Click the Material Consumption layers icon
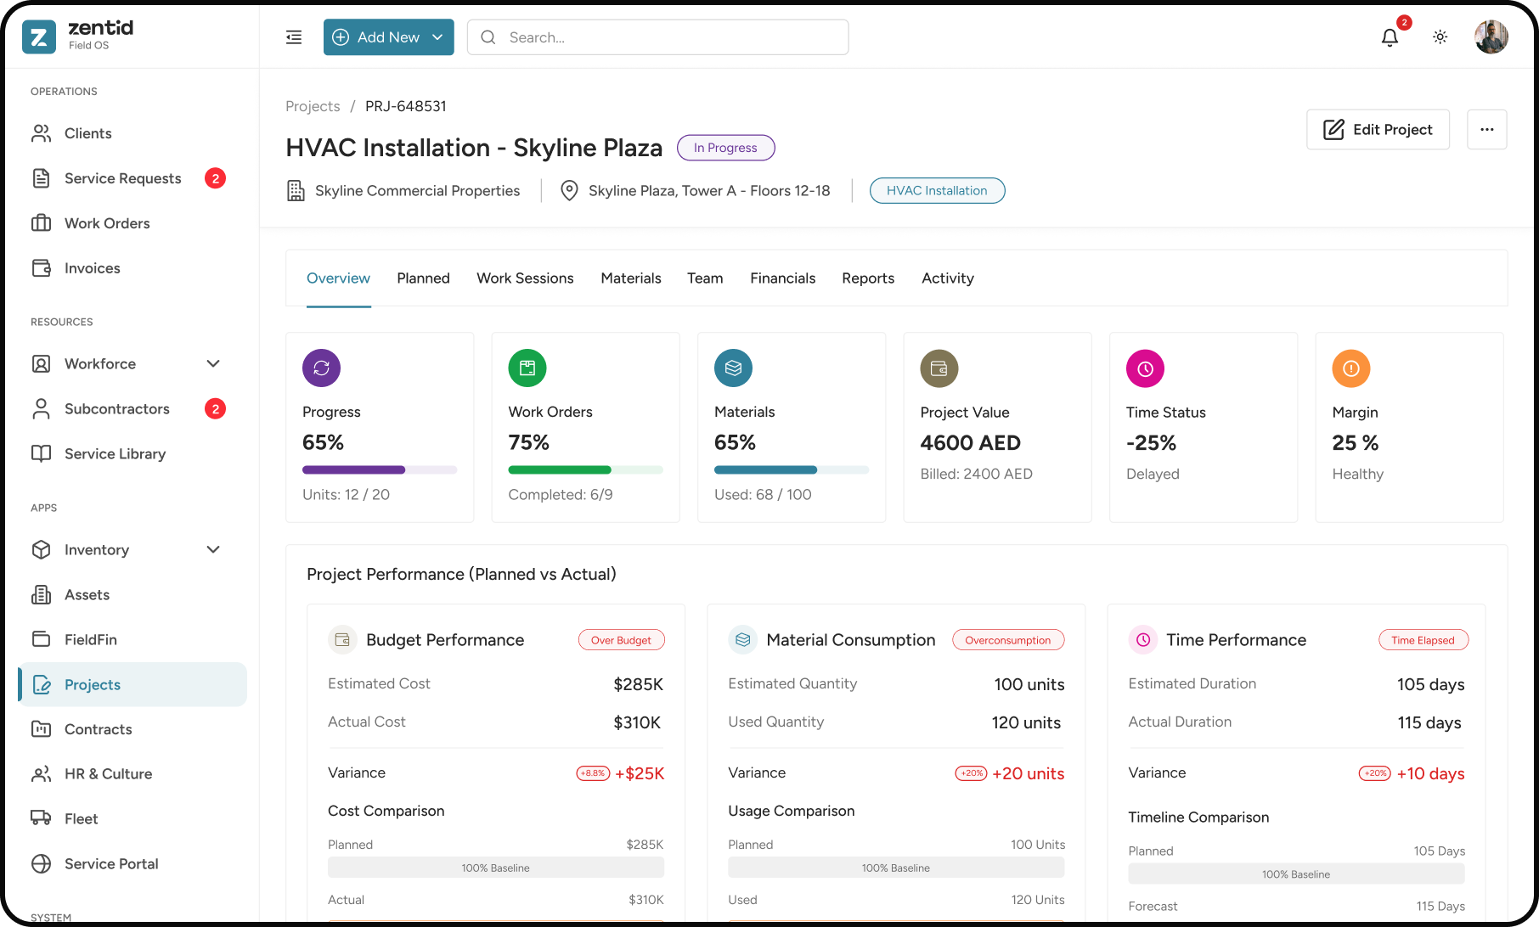 pos(742,640)
